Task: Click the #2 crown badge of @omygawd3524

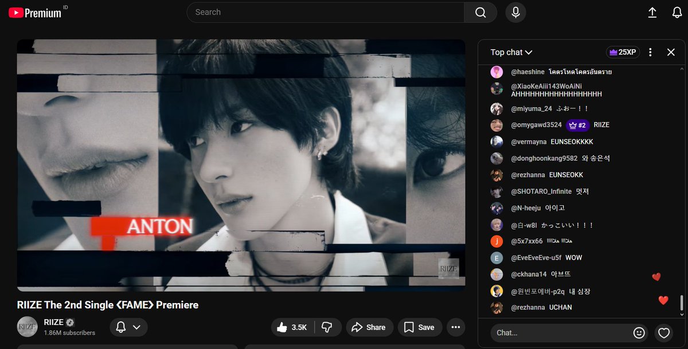Action: 577,125
